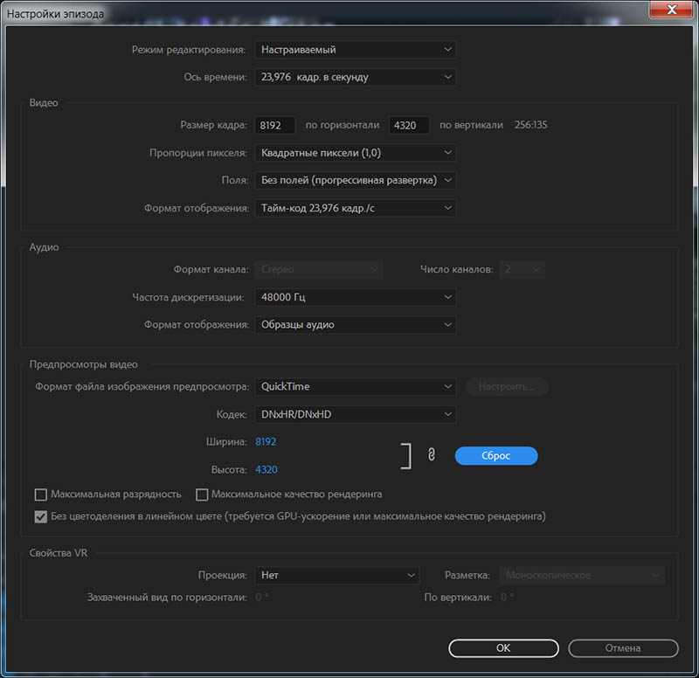Image resolution: width=699 pixels, height=678 pixels.
Task: Expand audio Формат отображения Образцы аудио dropdown
Action: pyautogui.click(x=355, y=324)
